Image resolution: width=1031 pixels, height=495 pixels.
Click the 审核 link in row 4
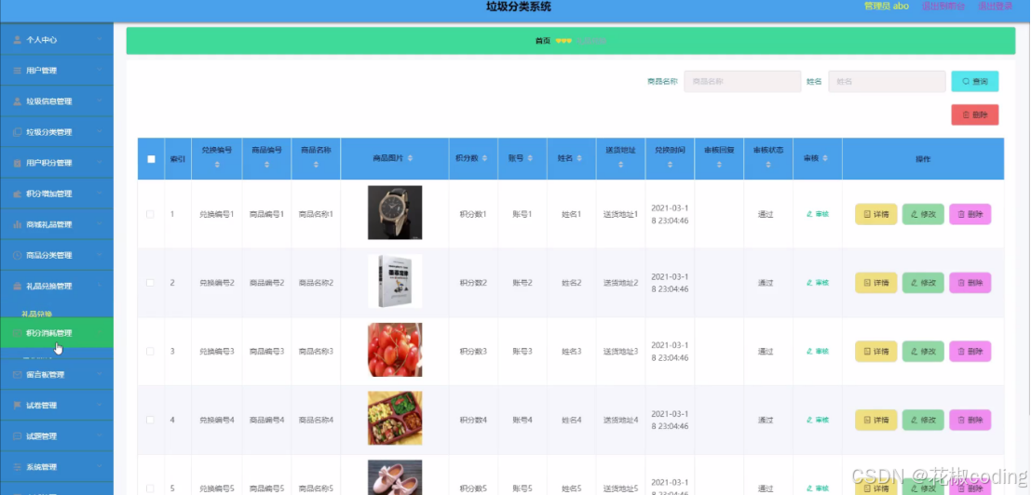click(x=818, y=421)
